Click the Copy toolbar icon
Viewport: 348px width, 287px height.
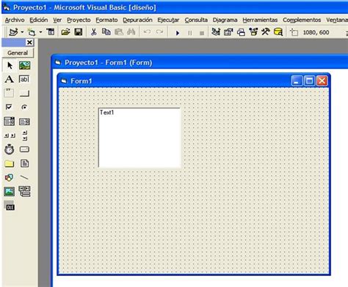[106, 32]
